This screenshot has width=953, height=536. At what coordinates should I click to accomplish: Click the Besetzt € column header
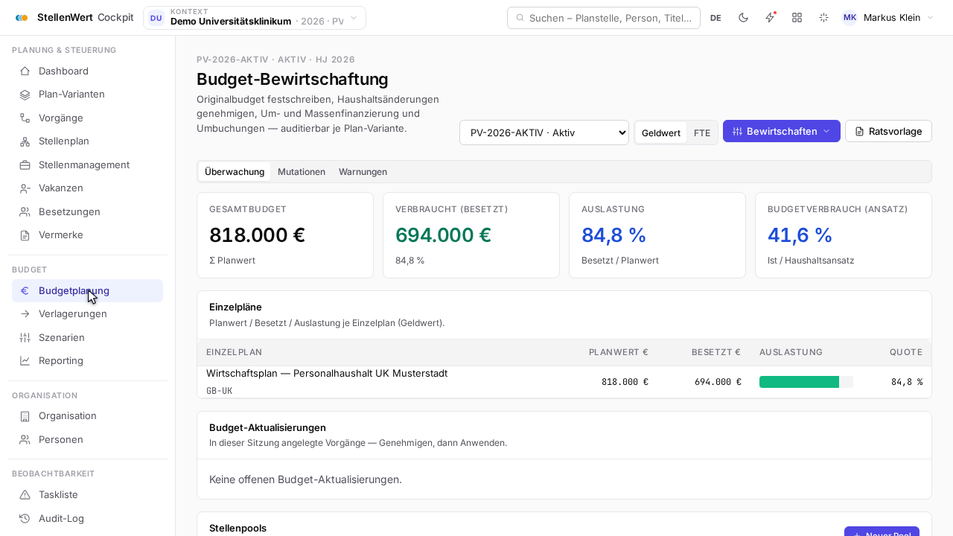point(716,352)
